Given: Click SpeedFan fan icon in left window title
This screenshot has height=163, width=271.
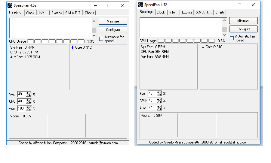Looking at the screenshot, I should coord(10,5).
